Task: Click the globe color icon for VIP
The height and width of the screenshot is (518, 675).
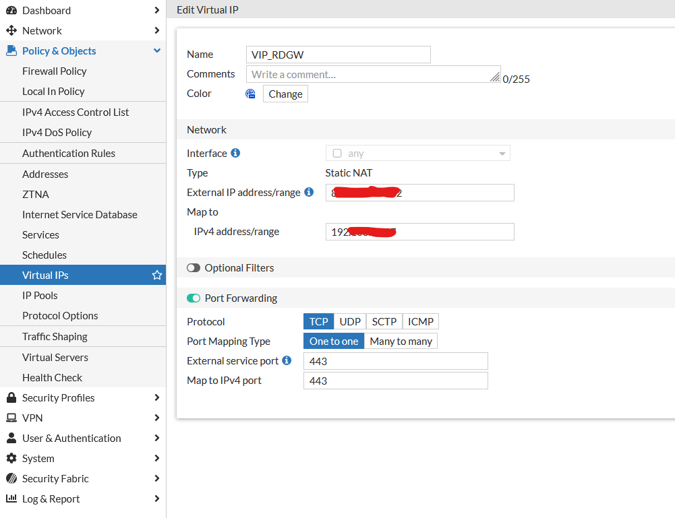Action: click(251, 94)
